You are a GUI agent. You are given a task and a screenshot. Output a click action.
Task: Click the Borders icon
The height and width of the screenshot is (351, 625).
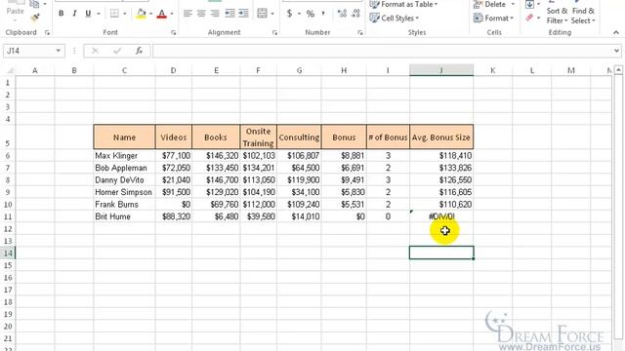pos(114,14)
